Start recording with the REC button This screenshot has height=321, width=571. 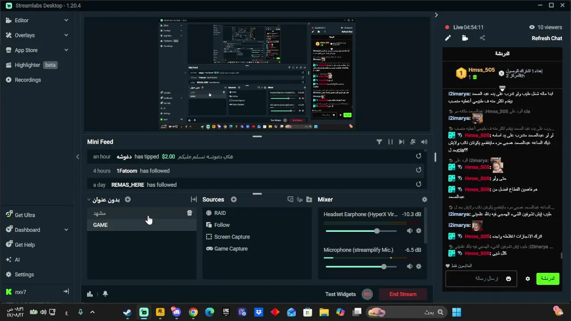click(x=367, y=294)
